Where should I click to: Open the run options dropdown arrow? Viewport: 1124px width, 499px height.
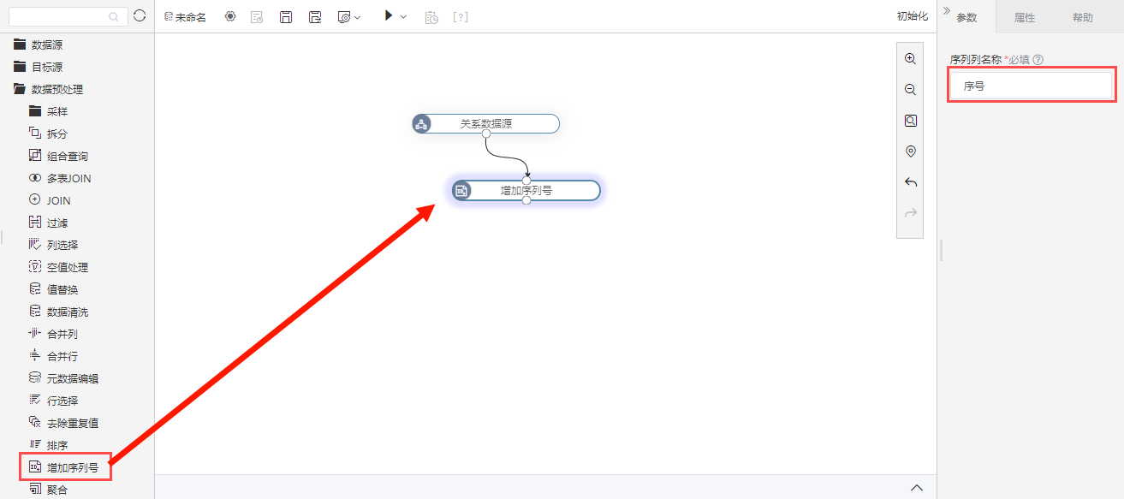[x=404, y=16]
